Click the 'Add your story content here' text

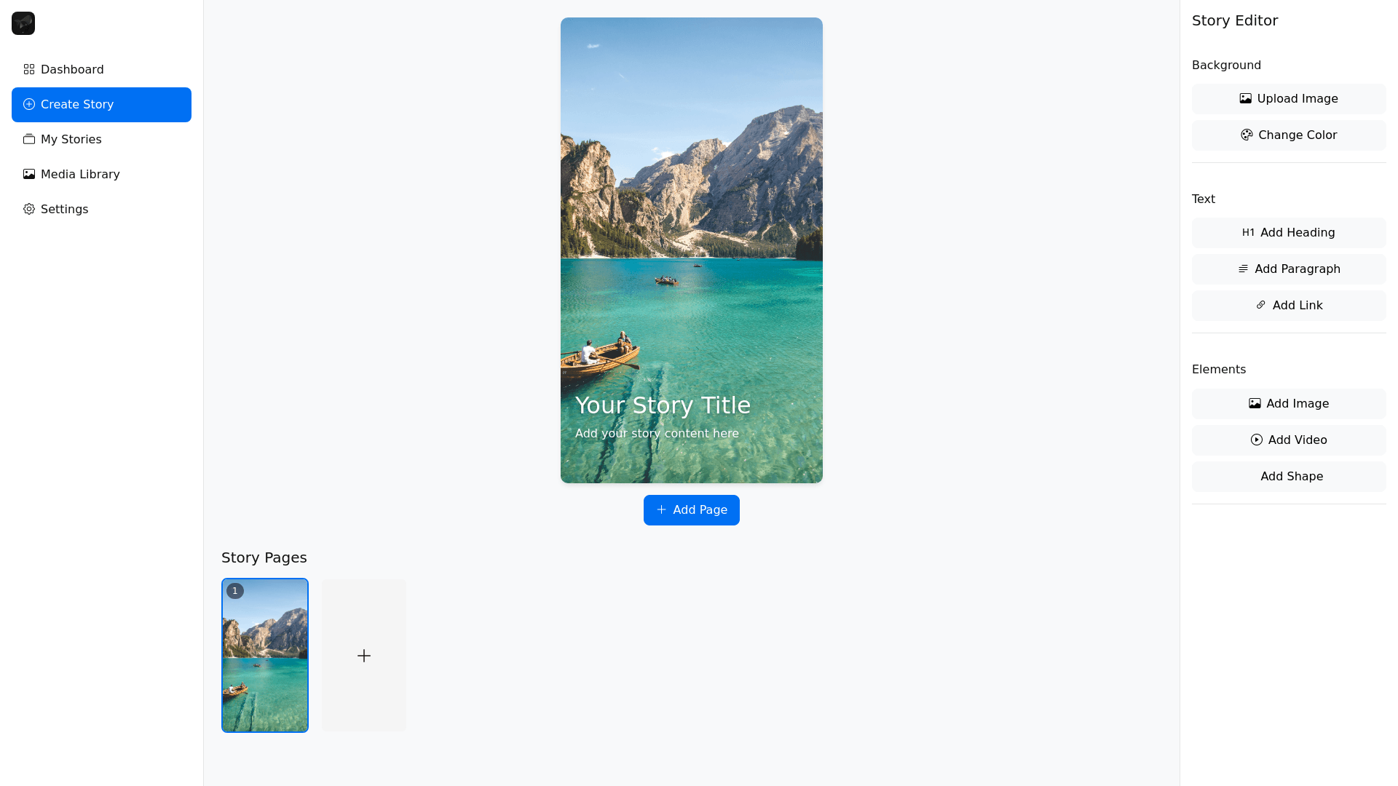click(x=657, y=434)
